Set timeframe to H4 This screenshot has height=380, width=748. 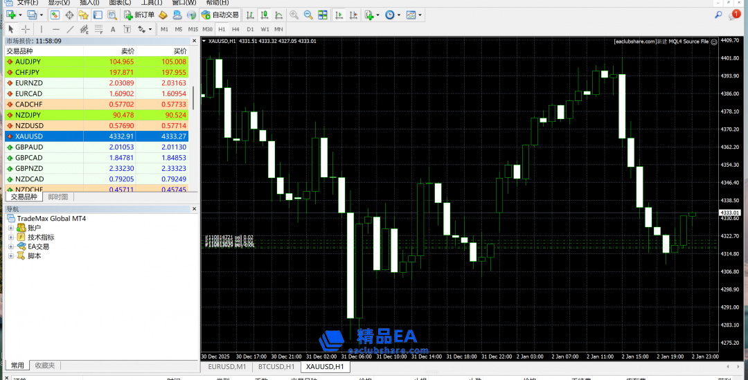coord(235,29)
